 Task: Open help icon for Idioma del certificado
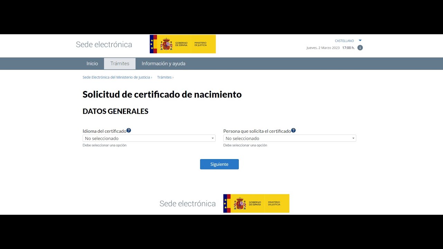[129, 130]
